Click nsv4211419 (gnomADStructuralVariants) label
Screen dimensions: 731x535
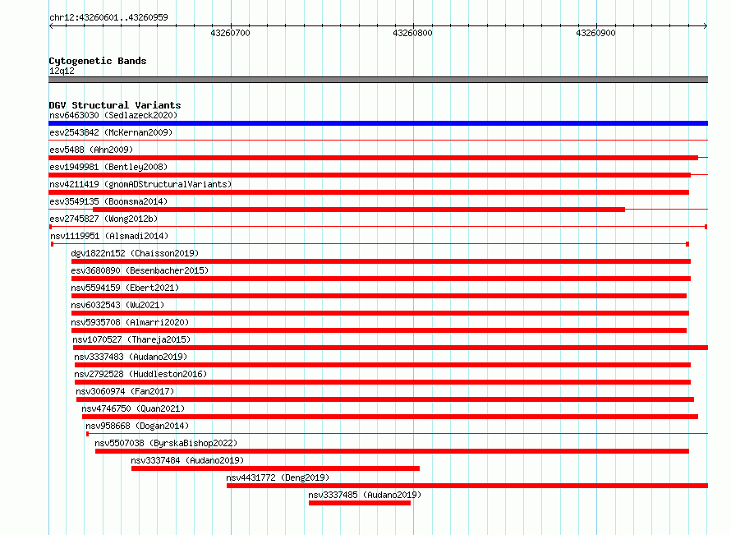pyautogui.click(x=140, y=184)
